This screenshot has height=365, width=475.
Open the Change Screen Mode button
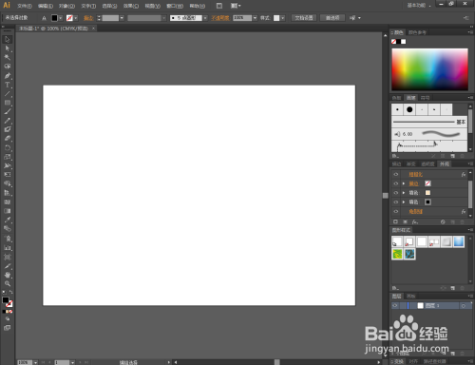click(x=7, y=328)
